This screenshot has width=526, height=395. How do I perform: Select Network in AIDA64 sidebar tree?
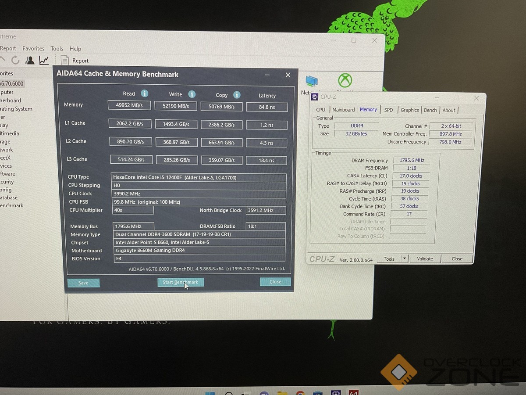tap(7, 150)
